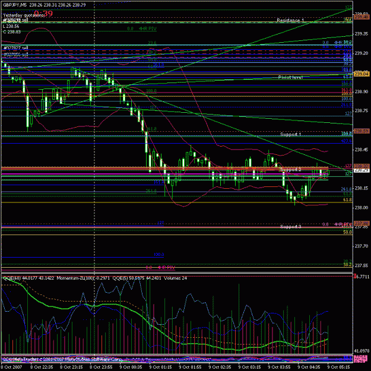Select the green 161.8 label near Support 1
371x371 pixels.
coord(151,129)
